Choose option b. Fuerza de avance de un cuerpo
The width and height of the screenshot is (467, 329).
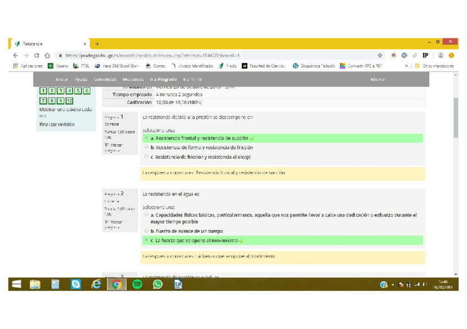pyautogui.click(x=146, y=231)
